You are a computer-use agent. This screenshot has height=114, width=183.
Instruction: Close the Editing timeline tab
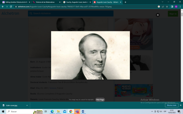(29, 2)
